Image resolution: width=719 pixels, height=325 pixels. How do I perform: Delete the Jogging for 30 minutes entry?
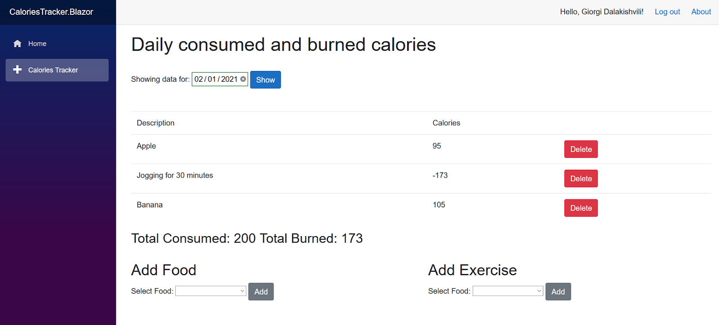[581, 179]
